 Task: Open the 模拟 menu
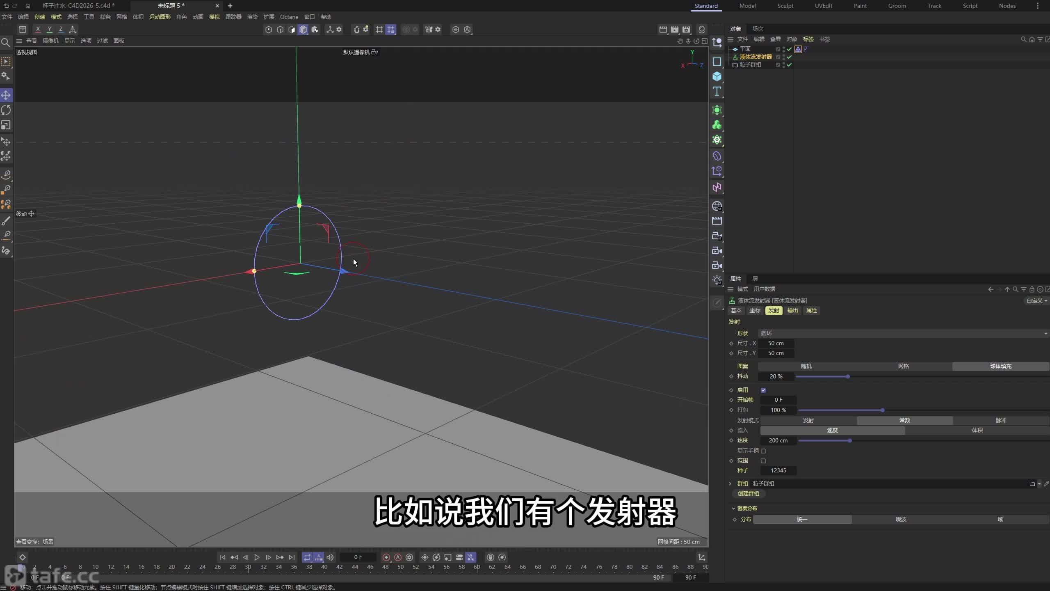point(214,17)
